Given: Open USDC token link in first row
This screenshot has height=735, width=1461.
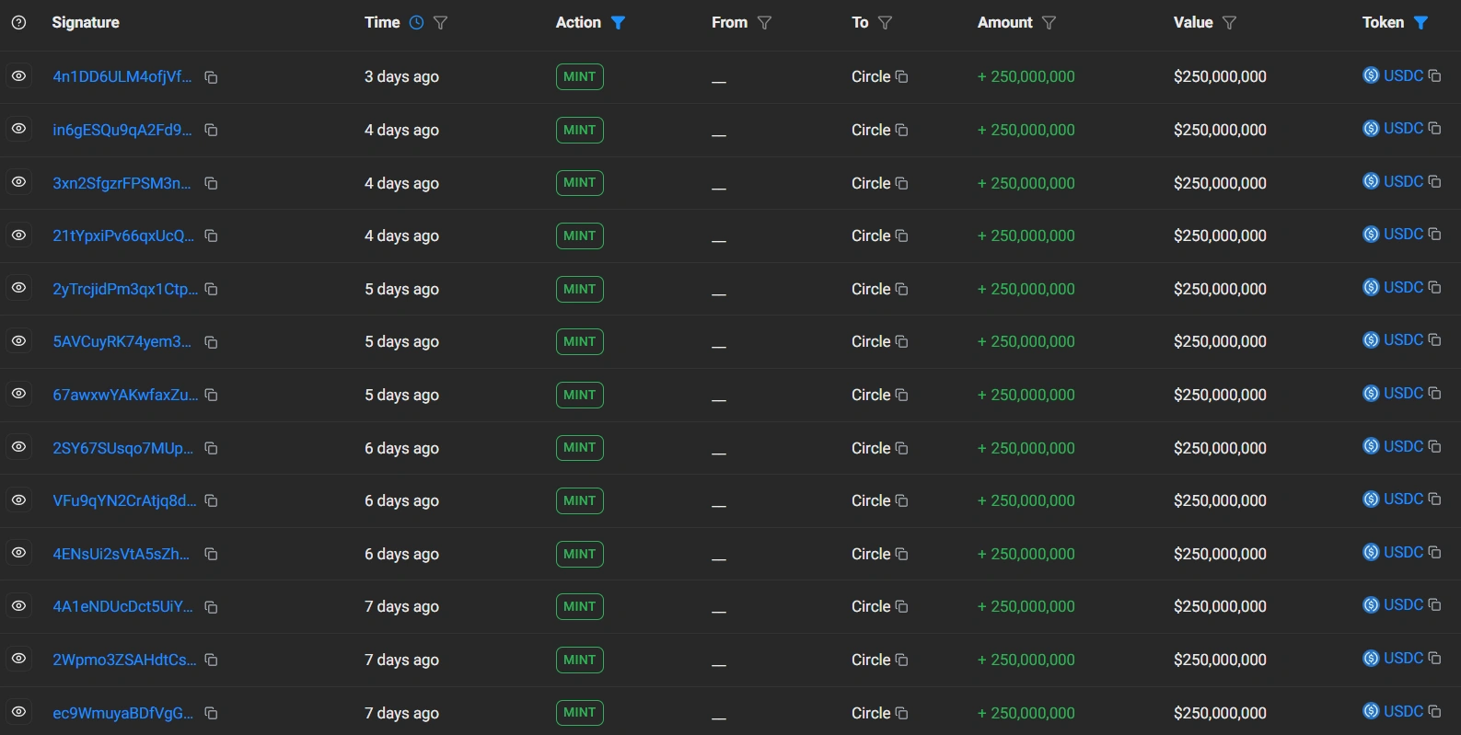Looking at the screenshot, I should tap(1402, 75).
